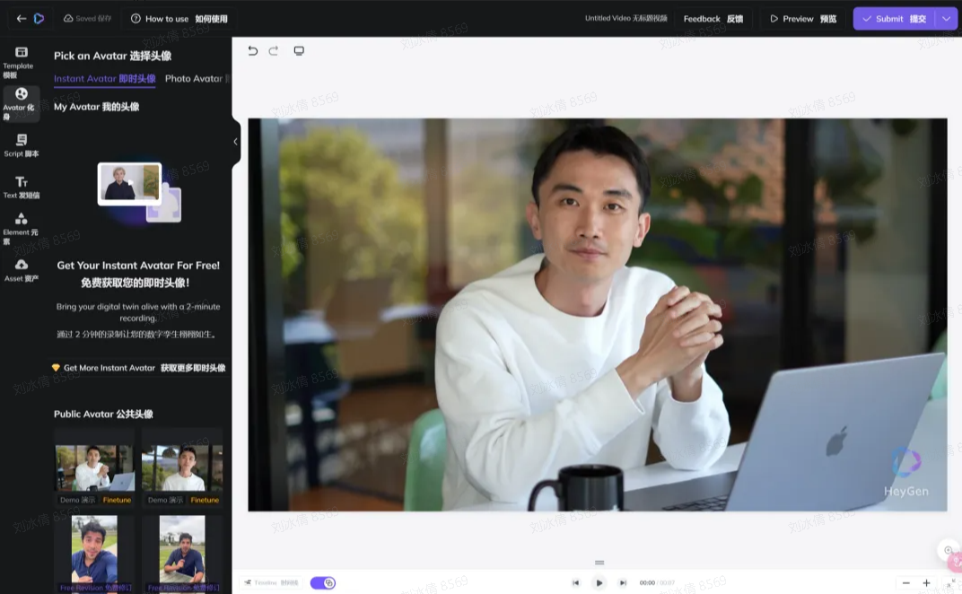Switch to the Instant Avatar tab
Image resolution: width=962 pixels, height=594 pixels.
pyautogui.click(x=104, y=79)
